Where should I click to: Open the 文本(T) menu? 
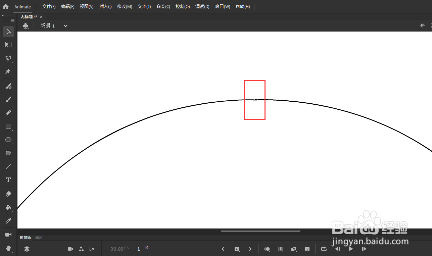[144, 7]
